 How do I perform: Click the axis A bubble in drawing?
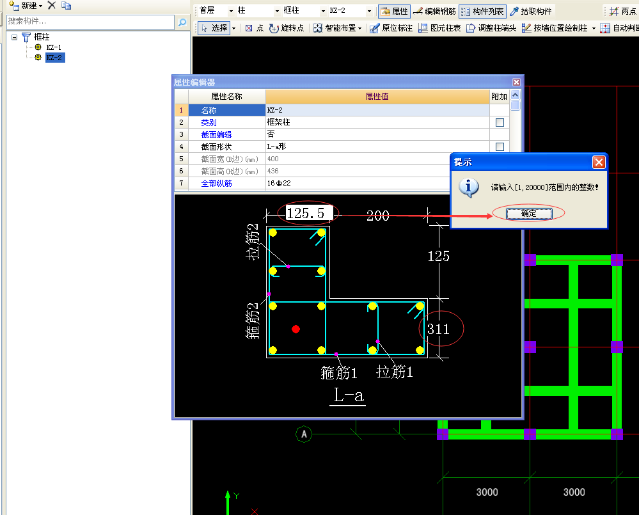[304, 434]
